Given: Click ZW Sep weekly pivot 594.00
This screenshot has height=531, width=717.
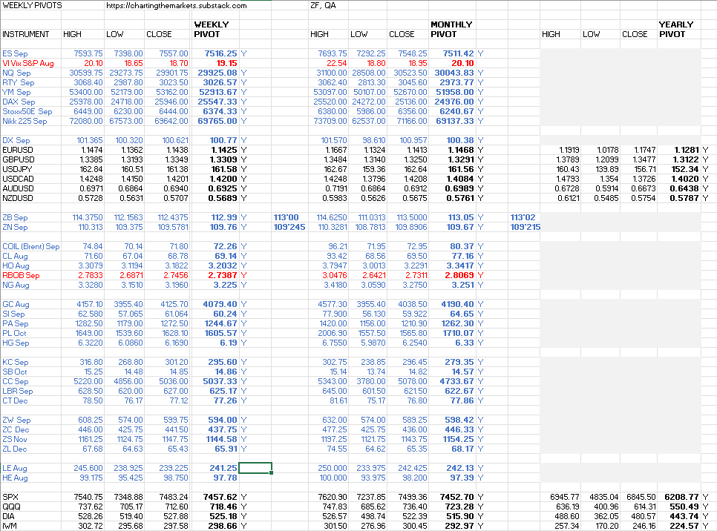Looking at the screenshot, I should click(x=223, y=420).
